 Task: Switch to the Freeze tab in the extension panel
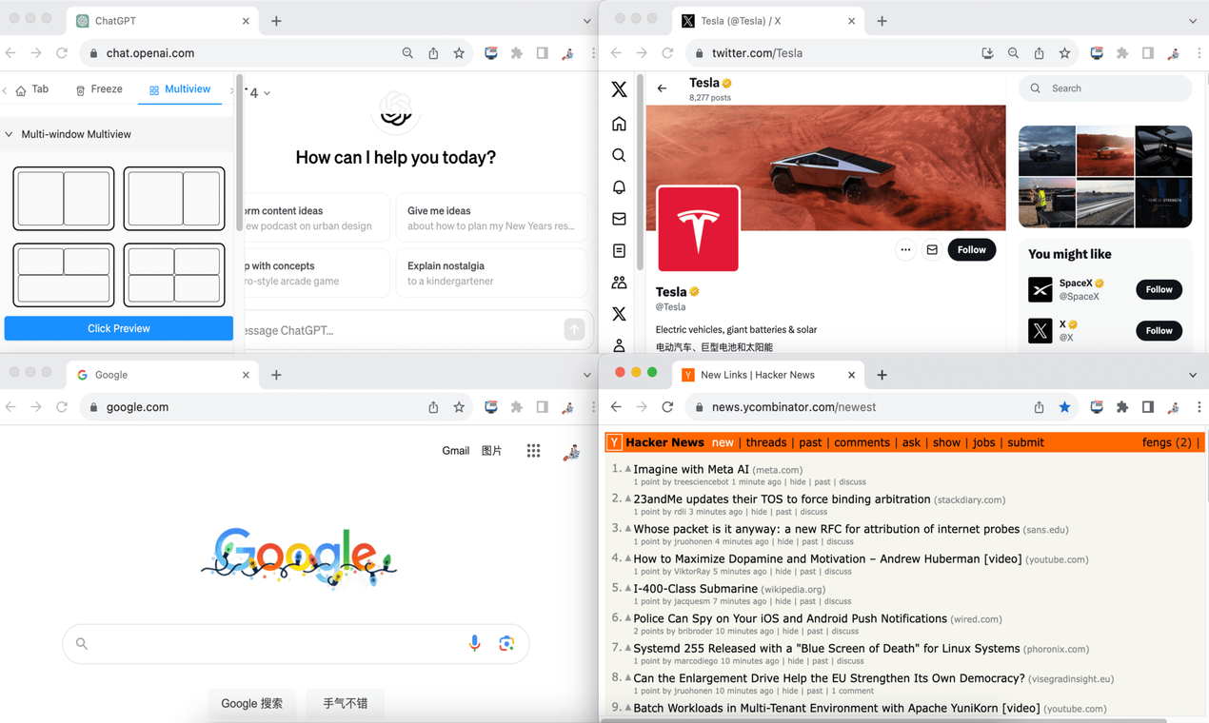click(99, 88)
